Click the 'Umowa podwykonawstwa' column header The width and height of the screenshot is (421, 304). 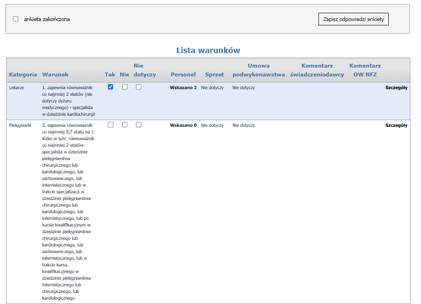pyautogui.click(x=258, y=70)
